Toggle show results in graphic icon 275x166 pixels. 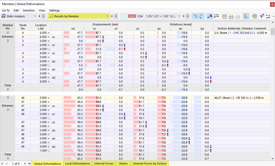tap(210, 16)
